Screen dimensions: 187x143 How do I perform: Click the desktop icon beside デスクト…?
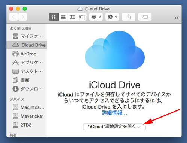(x=16, y=71)
